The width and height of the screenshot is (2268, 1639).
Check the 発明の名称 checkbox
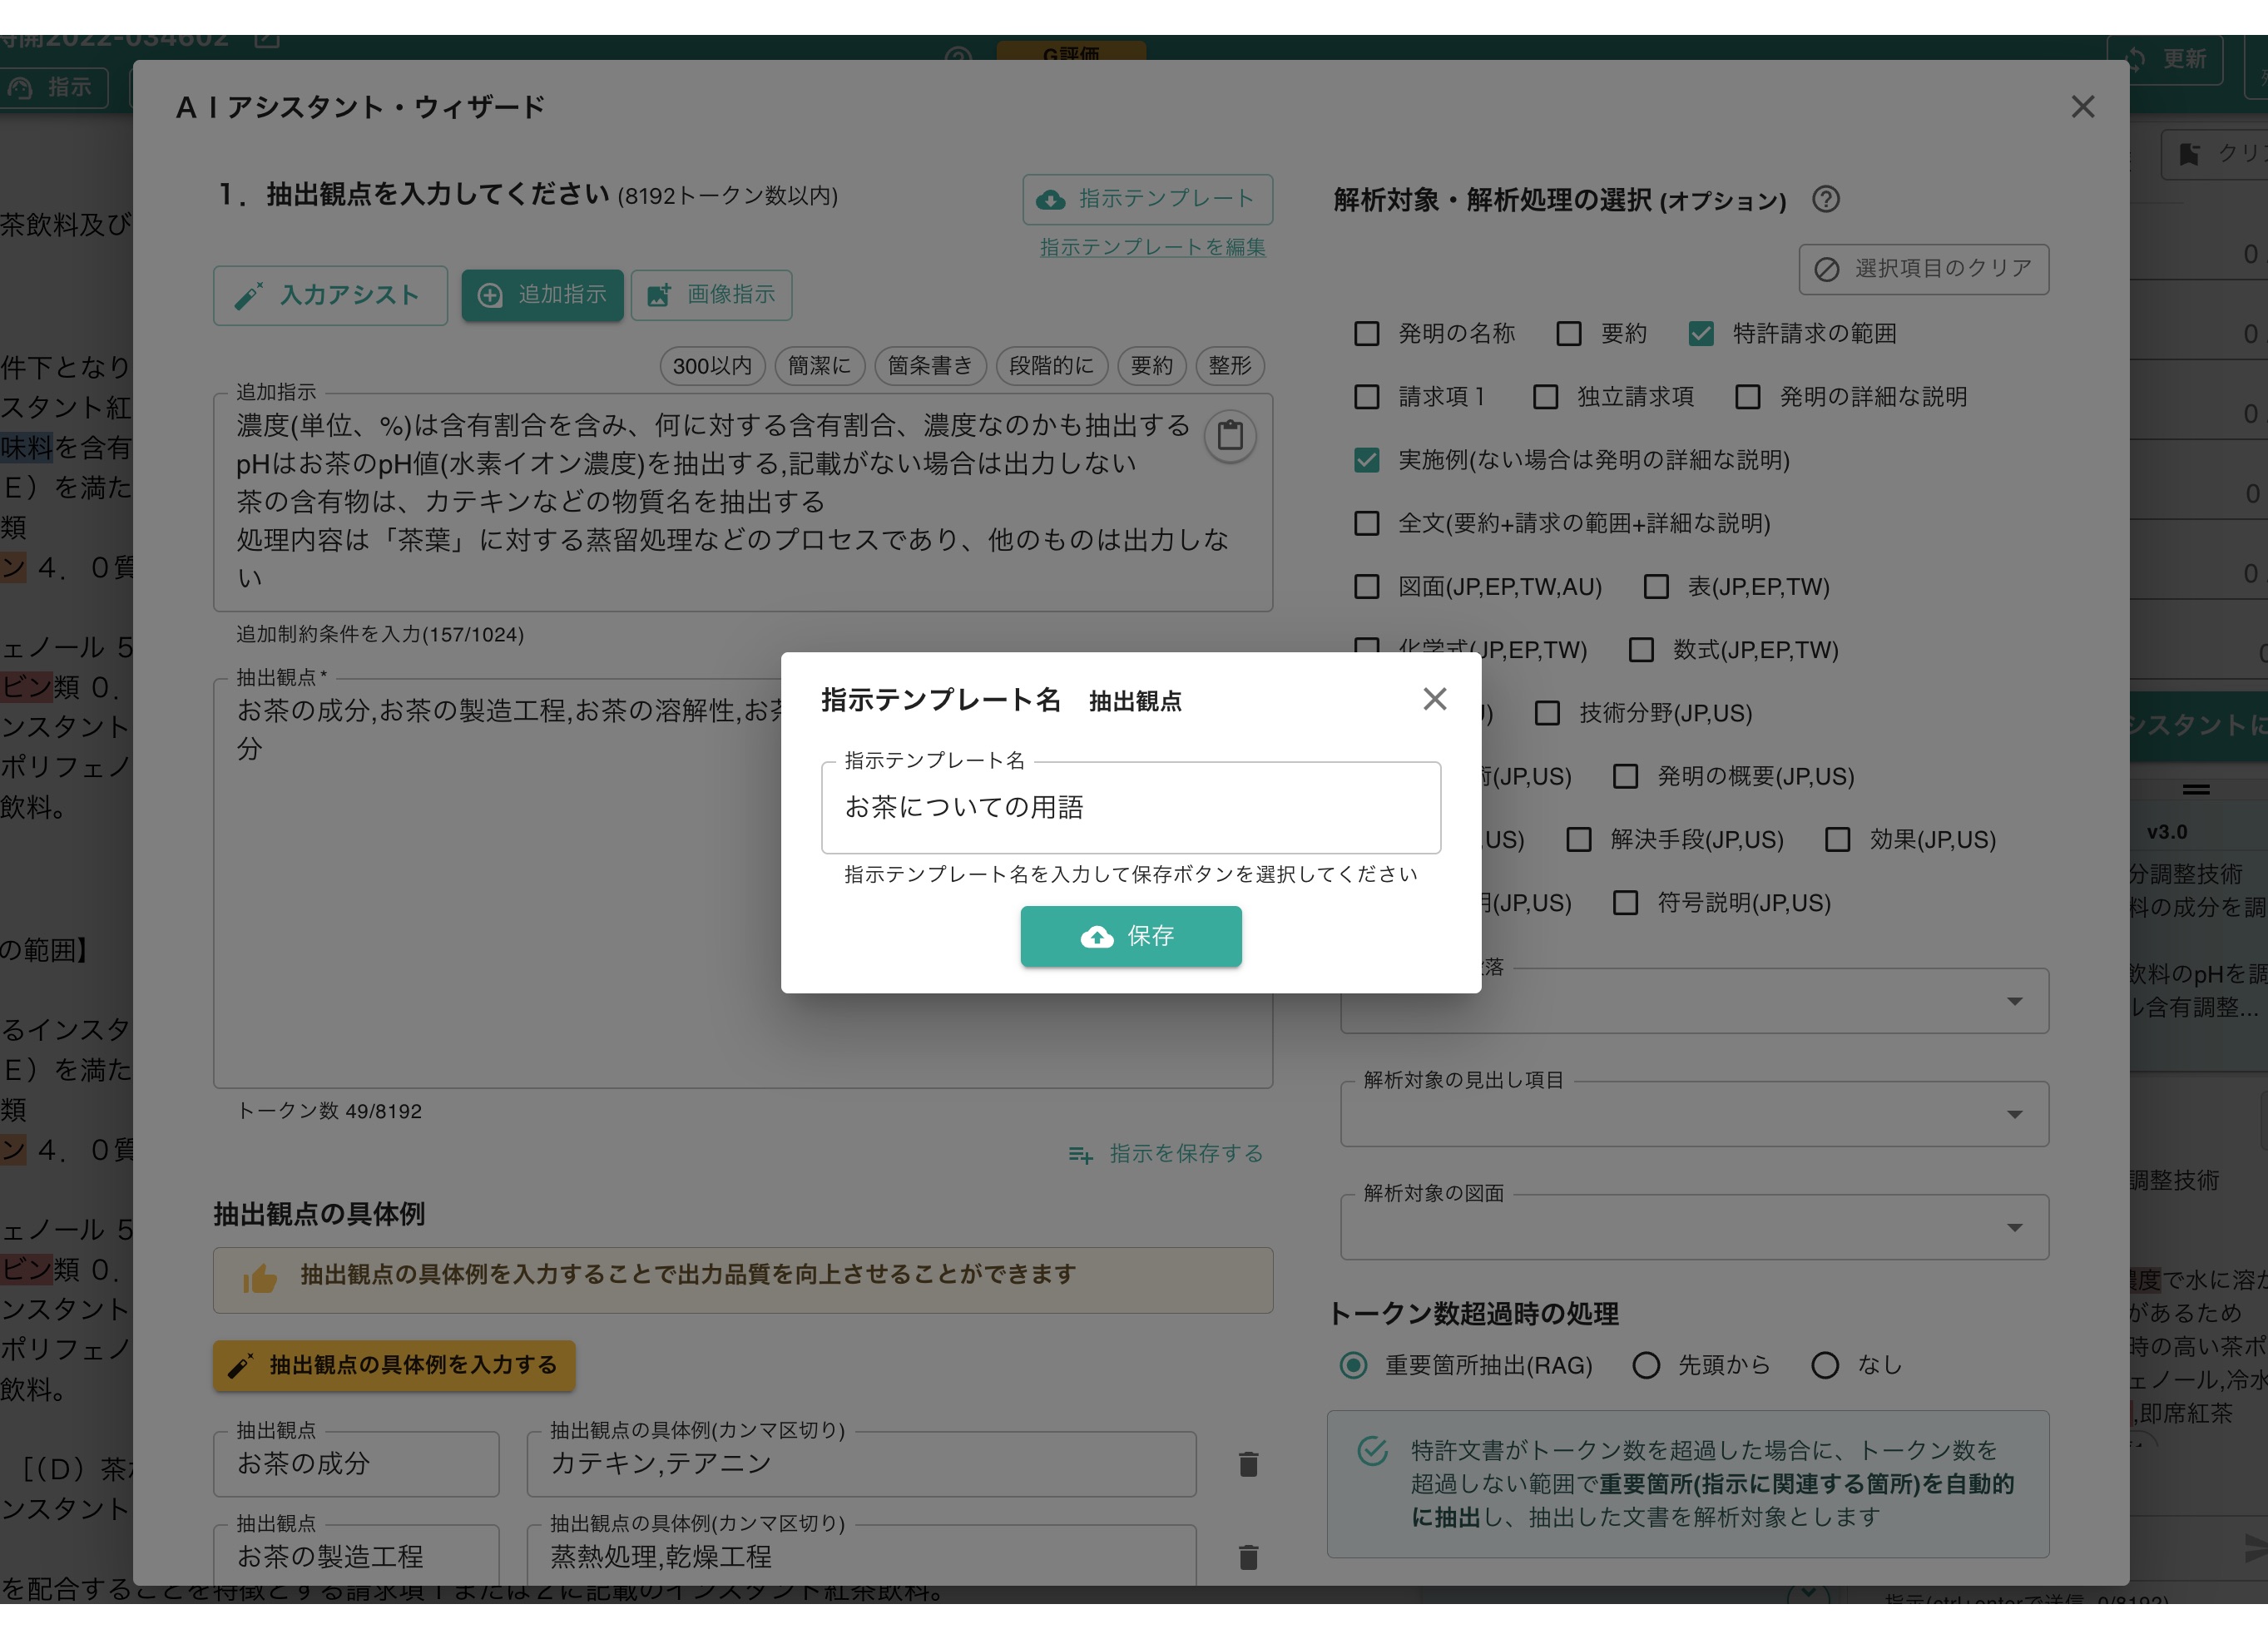tap(1366, 334)
